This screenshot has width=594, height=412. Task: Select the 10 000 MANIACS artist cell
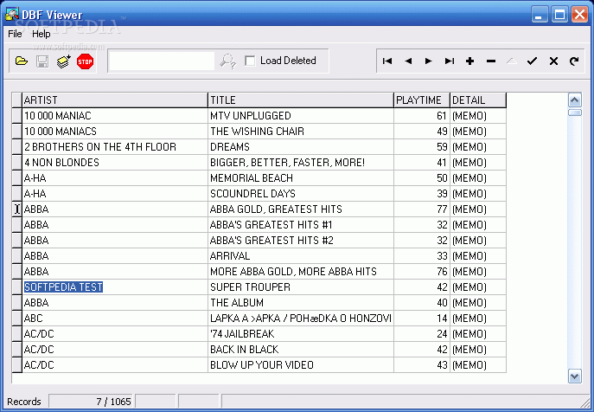tap(115, 132)
